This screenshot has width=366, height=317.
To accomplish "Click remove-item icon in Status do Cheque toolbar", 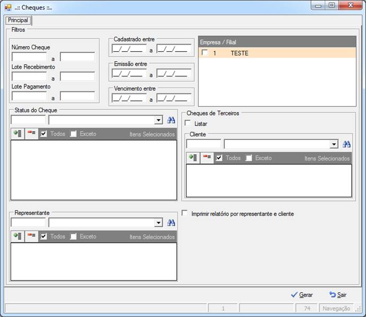I will coord(31,134).
